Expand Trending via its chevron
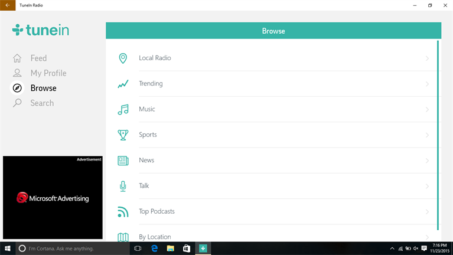 pyautogui.click(x=427, y=84)
